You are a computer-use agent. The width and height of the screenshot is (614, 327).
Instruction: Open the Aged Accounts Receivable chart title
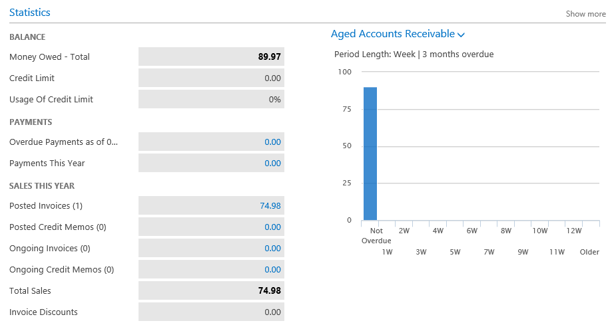coord(392,34)
